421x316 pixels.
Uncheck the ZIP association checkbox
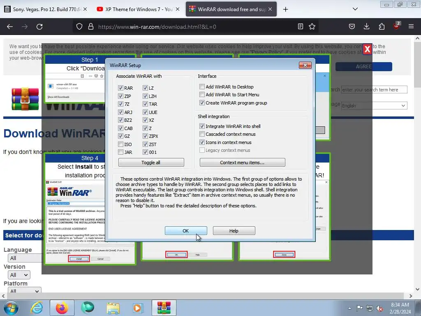[x=120, y=96]
